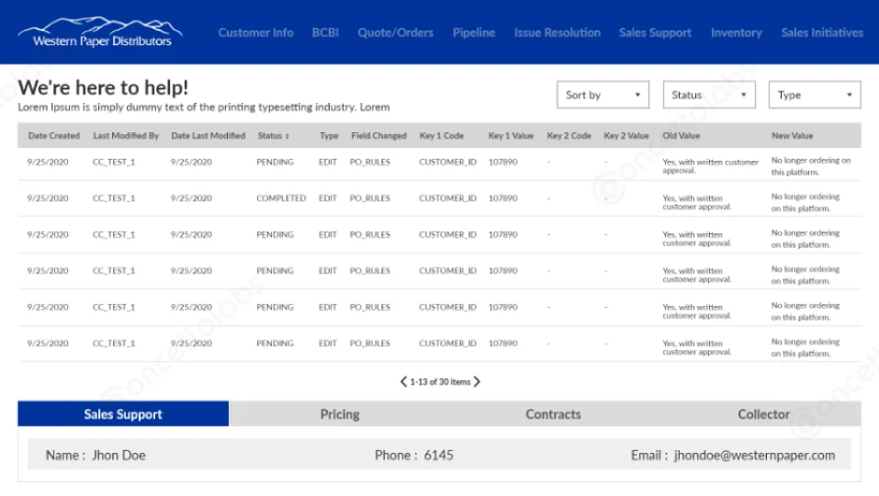Select the row with COMPLETED status

pyautogui.click(x=281, y=198)
